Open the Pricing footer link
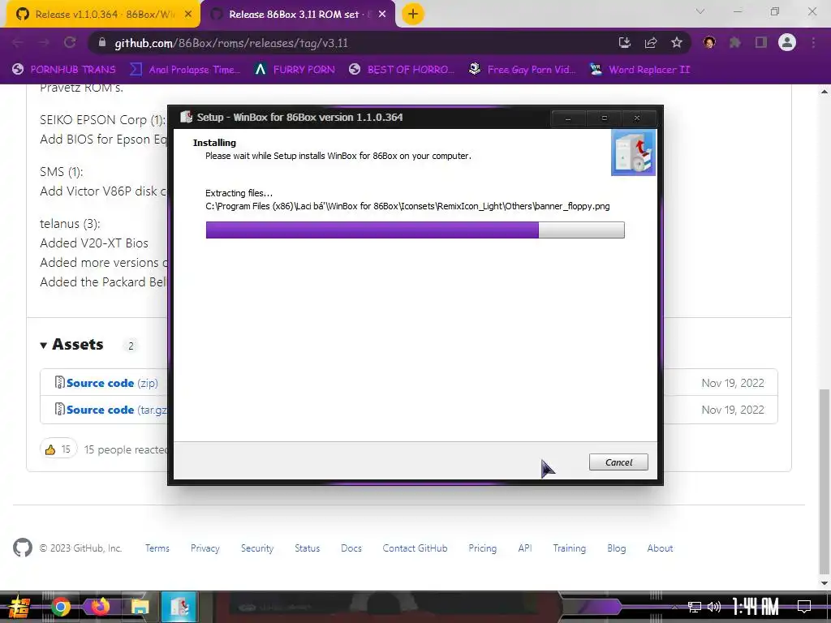 [482, 548]
